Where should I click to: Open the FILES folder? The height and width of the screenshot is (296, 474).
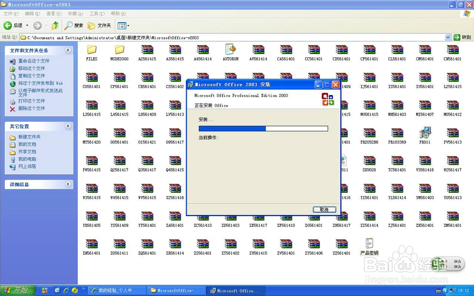(x=91, y=52)
